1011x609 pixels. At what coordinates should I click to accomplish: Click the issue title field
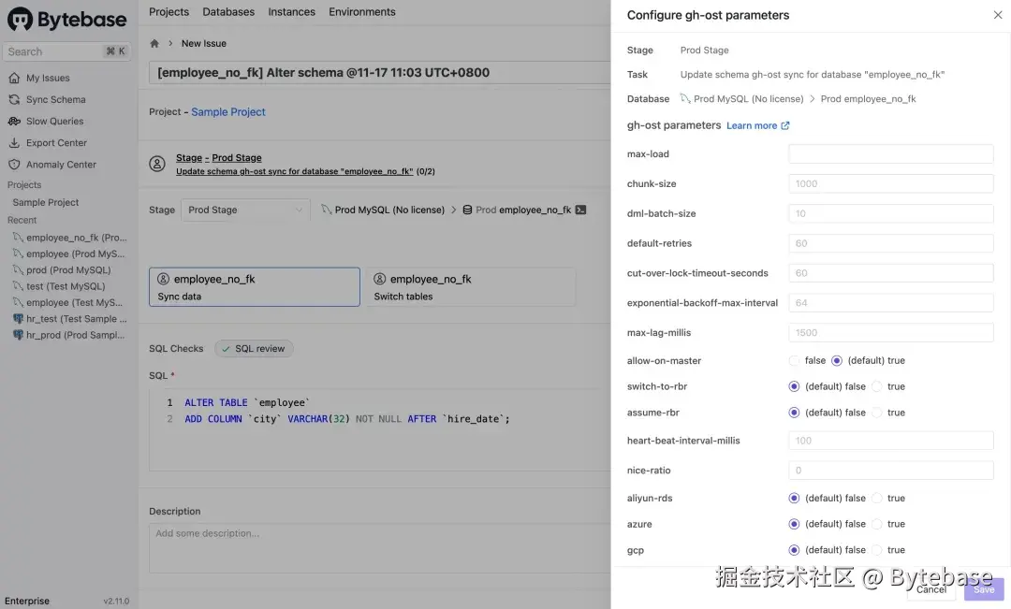coord(380,73)
